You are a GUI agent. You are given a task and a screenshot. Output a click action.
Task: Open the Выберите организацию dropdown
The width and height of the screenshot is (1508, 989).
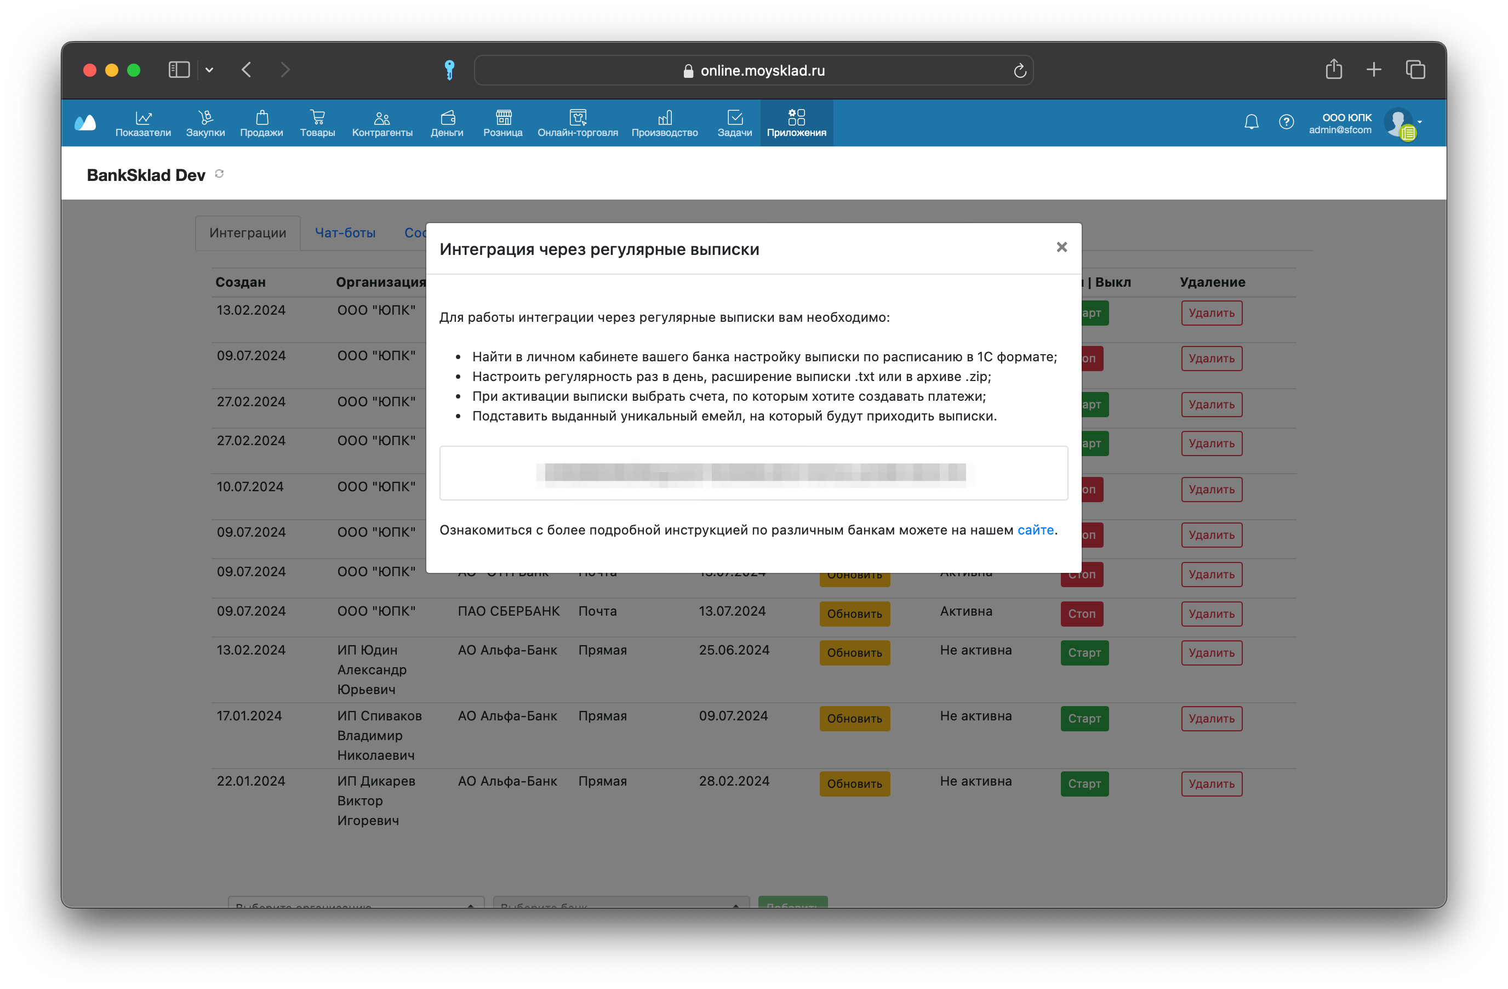click(356, 903)
